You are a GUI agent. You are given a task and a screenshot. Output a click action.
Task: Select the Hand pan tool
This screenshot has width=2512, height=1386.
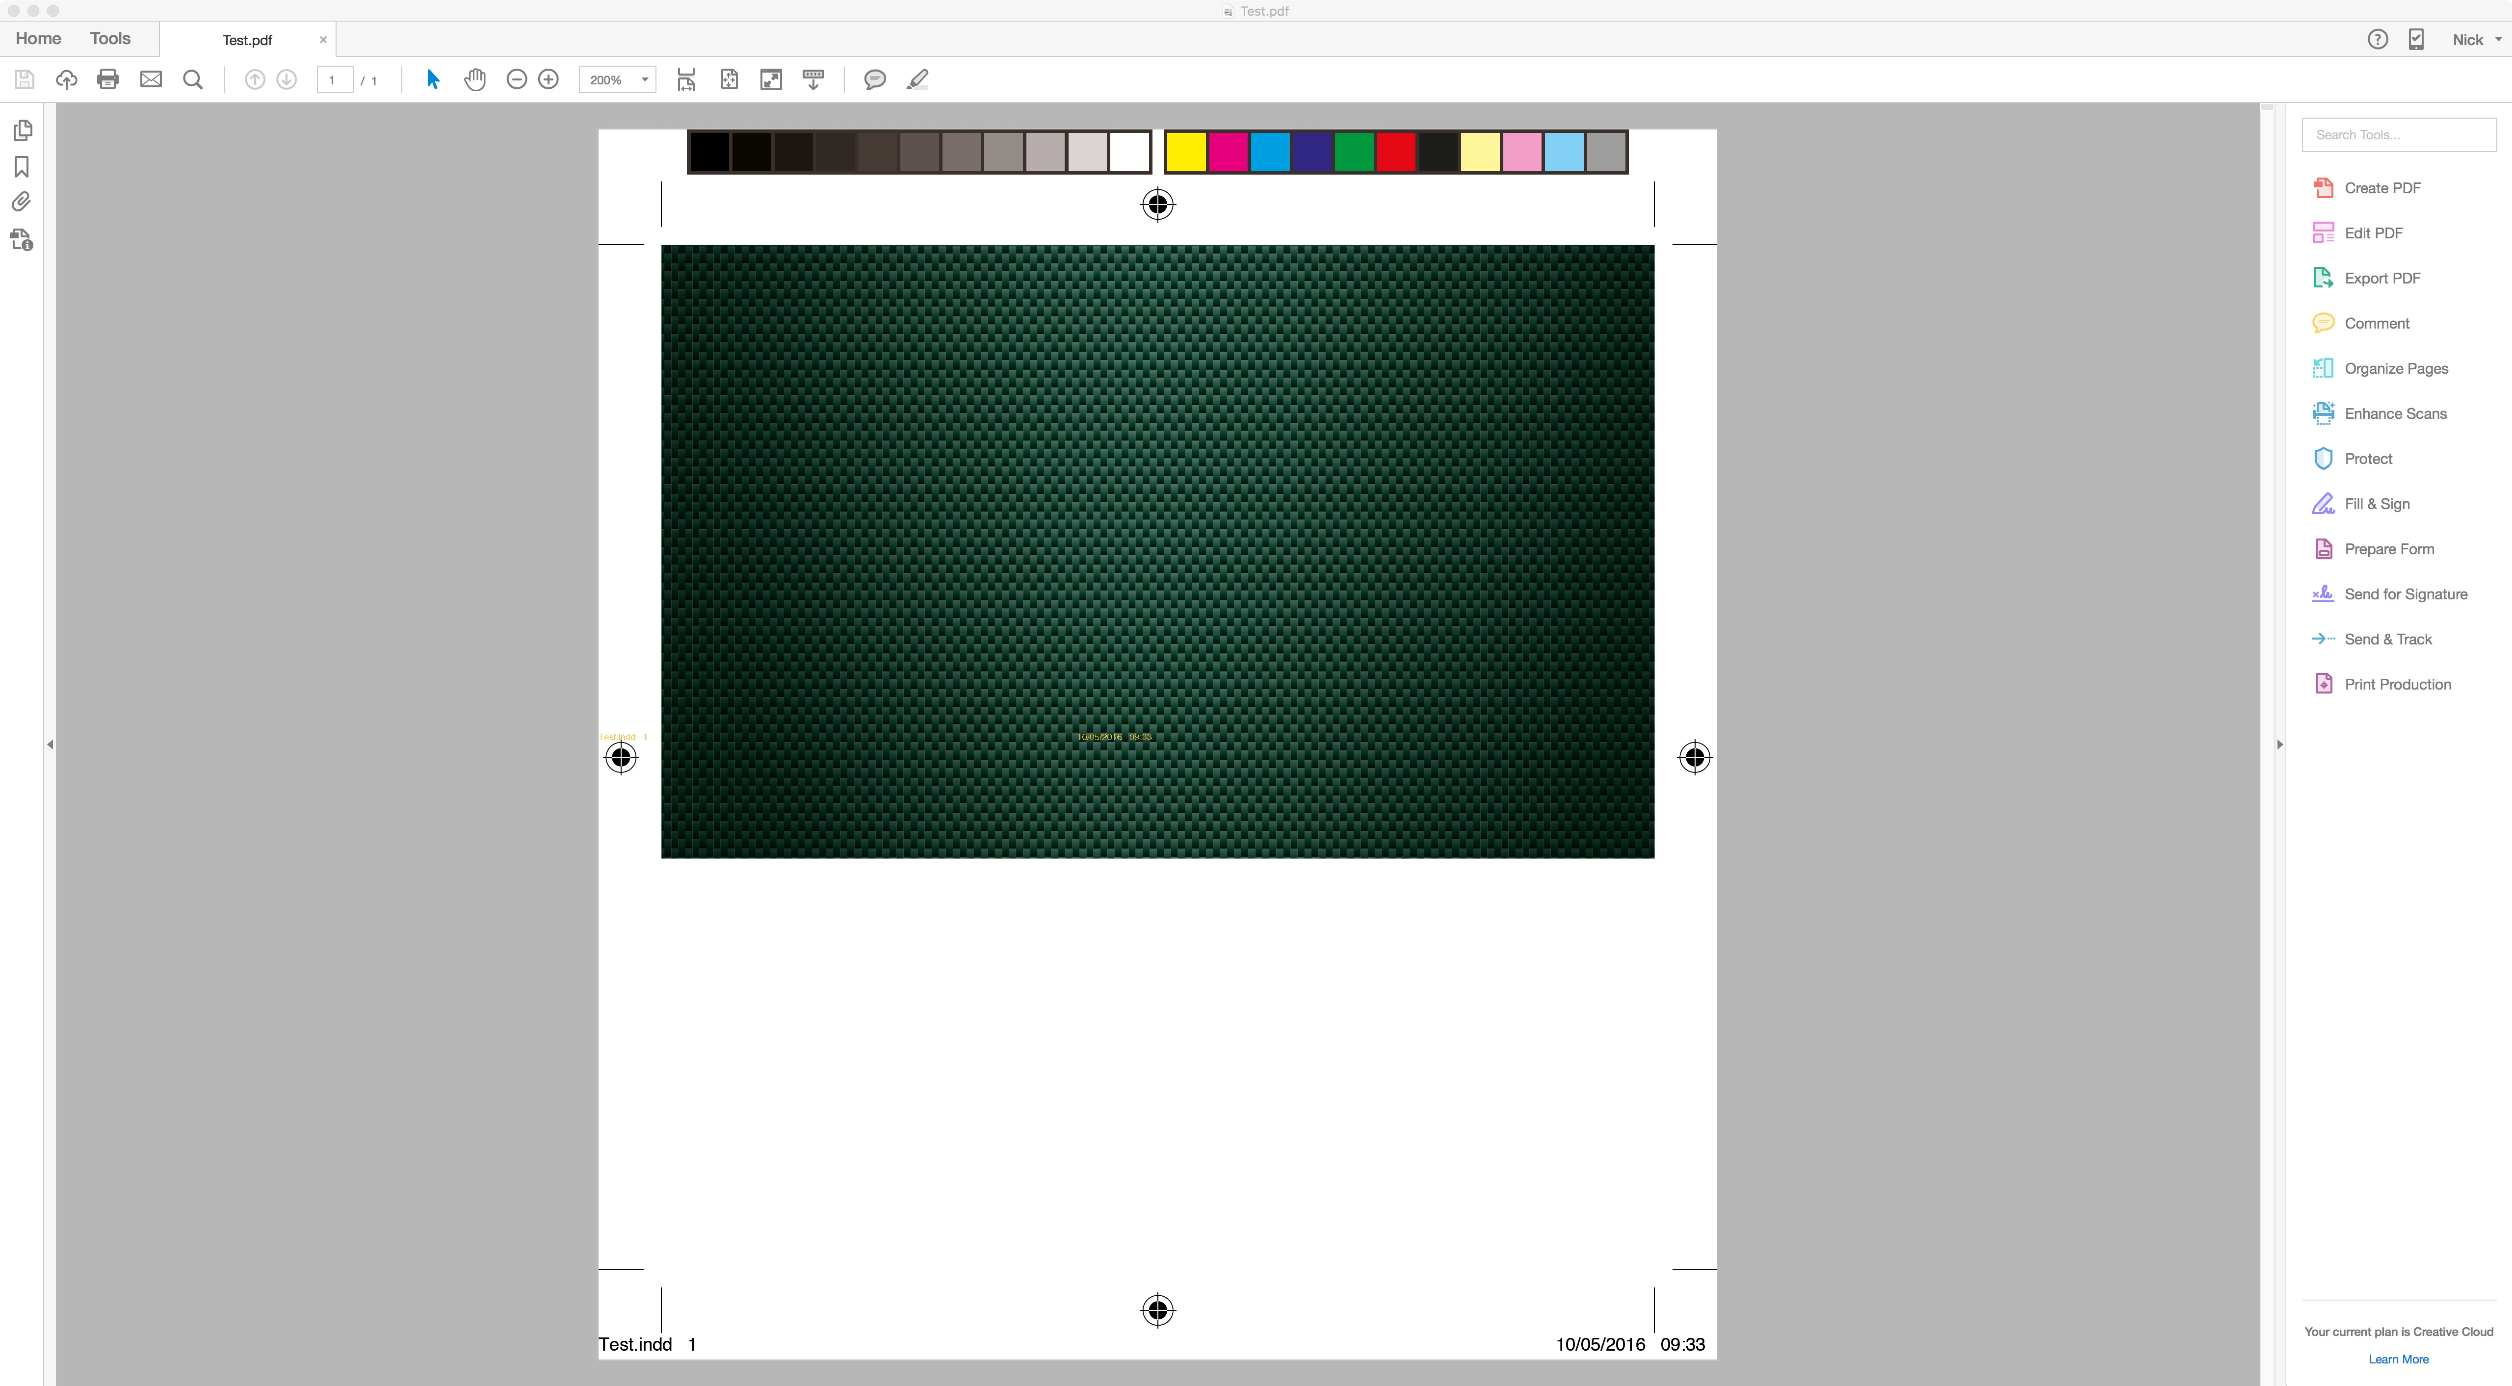[x=475, y=80]
